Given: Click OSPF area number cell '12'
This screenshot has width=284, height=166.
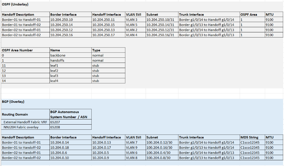Looking at the screenshot, I should coord(25,71).
